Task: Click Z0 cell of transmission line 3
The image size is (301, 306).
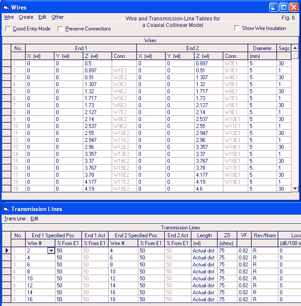Action: click(227, 265)
